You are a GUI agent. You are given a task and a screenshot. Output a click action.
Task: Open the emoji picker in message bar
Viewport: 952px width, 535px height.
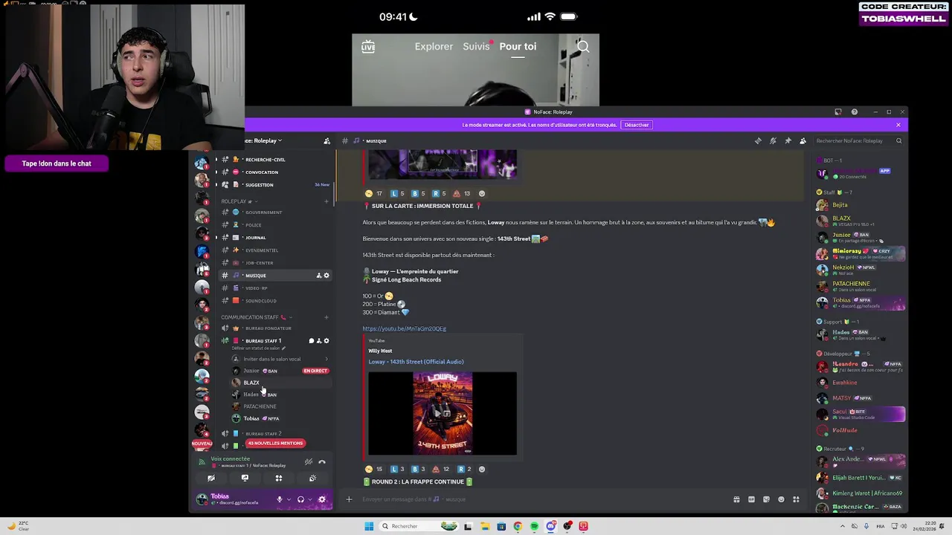pyautogui.click(x=781, y=499)
